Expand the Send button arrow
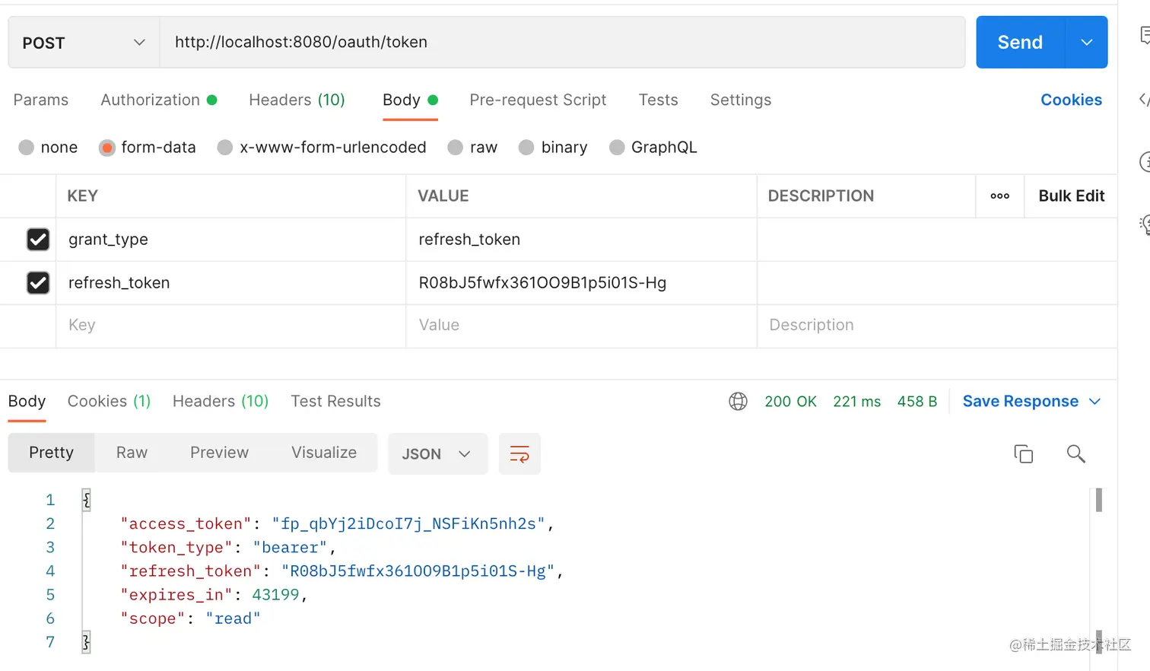Screen dimensions: 1150x671 [1087, 43]
